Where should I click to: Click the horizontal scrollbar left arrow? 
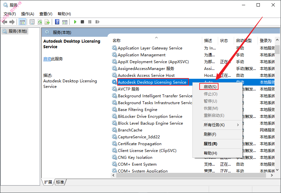113,175
